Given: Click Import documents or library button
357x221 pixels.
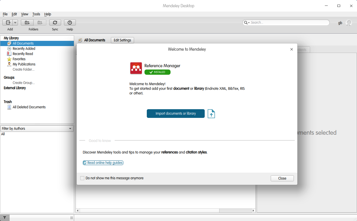Looking at the screenshot, I should (x=175, y=114).
